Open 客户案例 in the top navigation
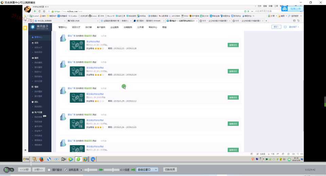326x176 pixels. point(101,27)
